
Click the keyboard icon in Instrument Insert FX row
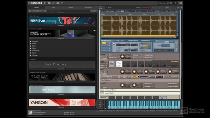click(163, 98)
